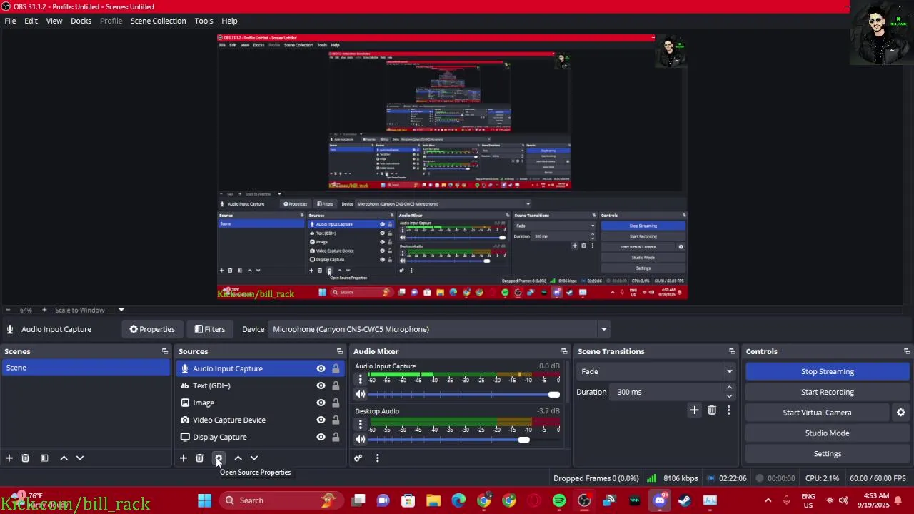Remove scene transition with trash icon
This screenshot has height=514, width=914.
pyautogui.click(x=711, y=410)
